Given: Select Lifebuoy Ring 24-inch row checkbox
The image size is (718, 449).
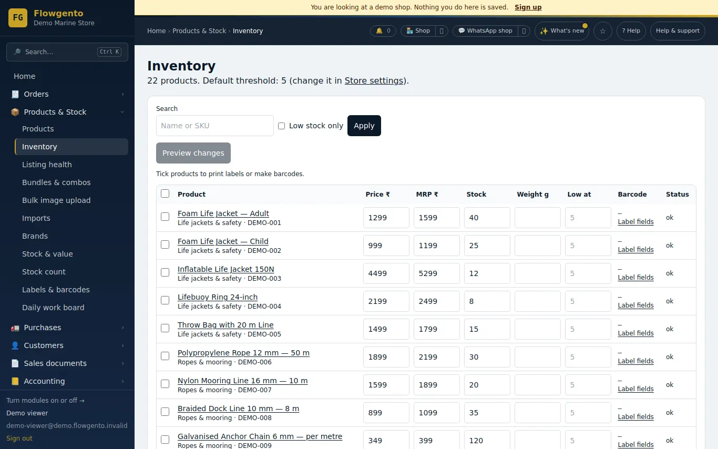Looking at the screenshot, I should point(165,300).
